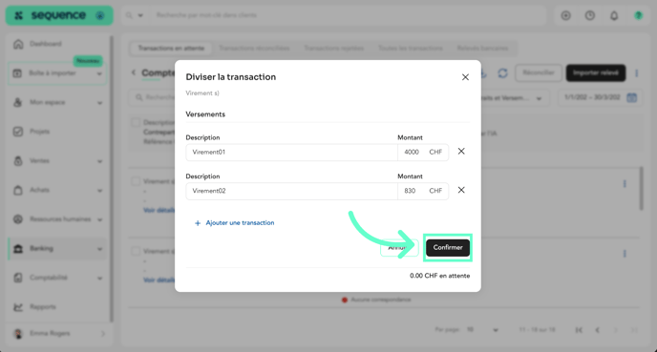657x352 pixels.
Task: Switch to Transactions réconciliées tab
Action: (254, 48)
